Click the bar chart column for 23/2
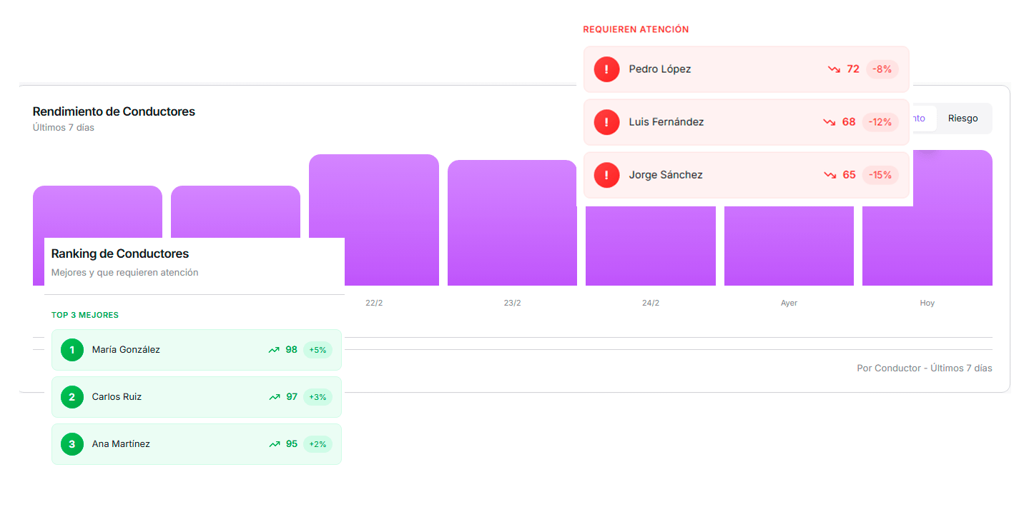The width and height of the screenshot is (1019, 517). [x=512, y=223]
